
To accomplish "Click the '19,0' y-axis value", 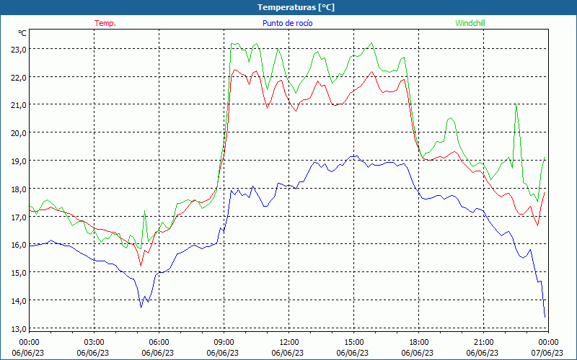I will pyautogui.click(x=18, y=161).
